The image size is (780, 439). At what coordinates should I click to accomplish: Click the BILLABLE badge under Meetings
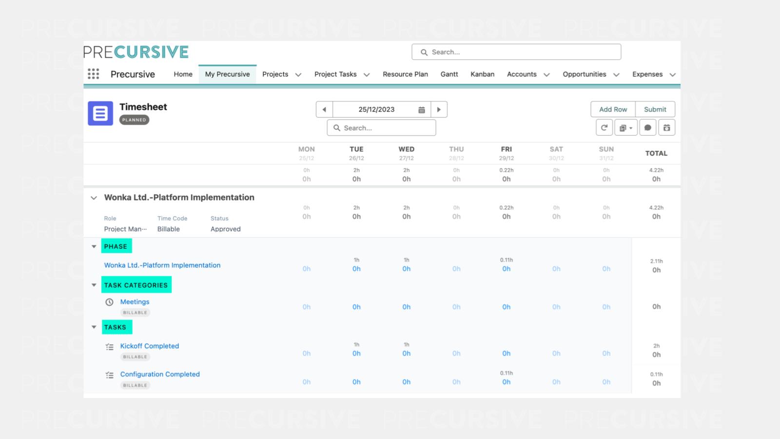pos(135,313)
